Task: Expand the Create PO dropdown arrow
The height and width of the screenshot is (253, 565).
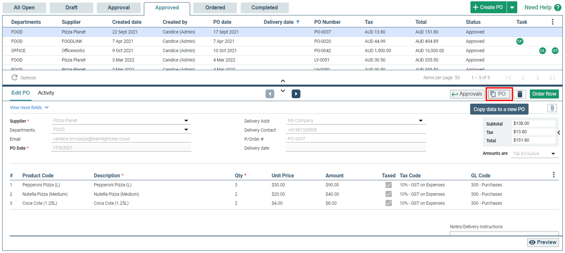Action: (x=512, y=7)
